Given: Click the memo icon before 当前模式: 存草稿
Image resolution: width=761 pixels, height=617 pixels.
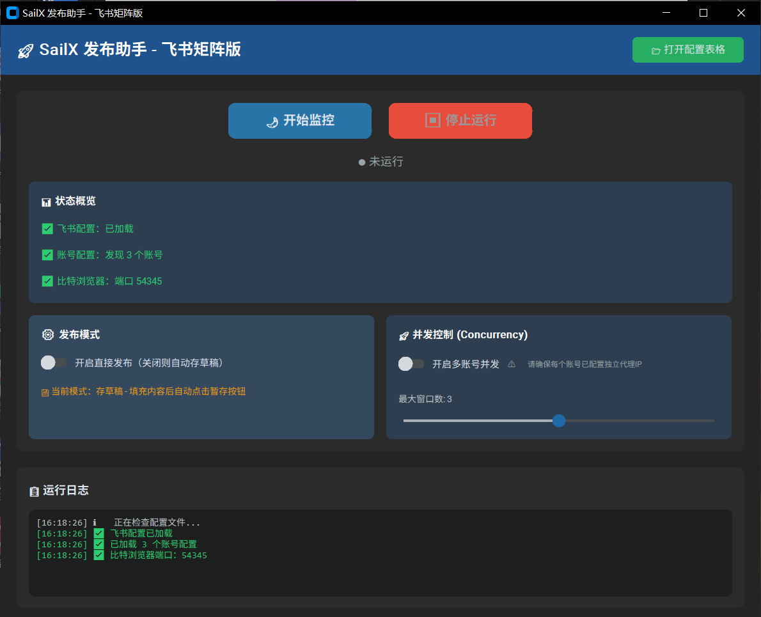Looking at the screenshot, I should (x=45, y=391).
